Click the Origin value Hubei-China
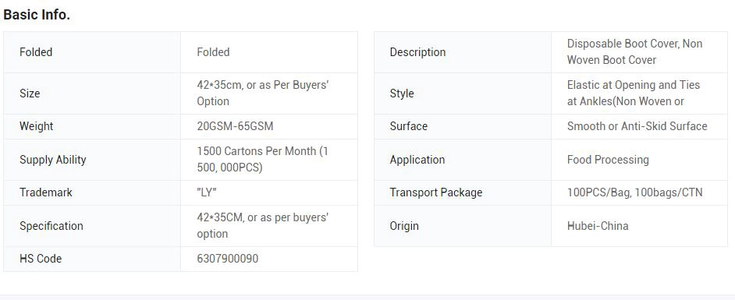This screenshot has height=300, width=735. pyautogui.click(x=598, y=226)
